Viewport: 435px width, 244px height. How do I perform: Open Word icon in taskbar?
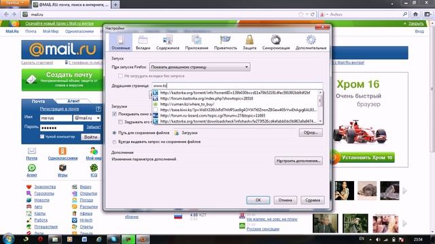click(84, 239)
